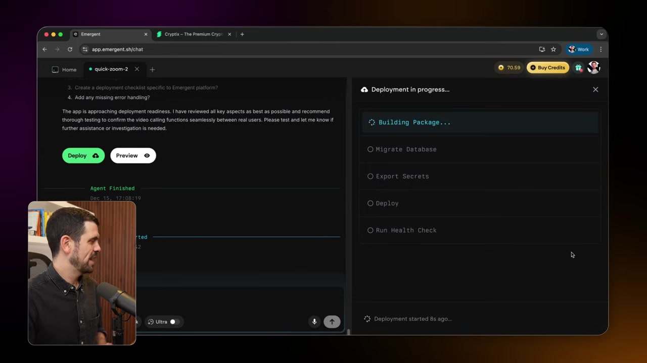This screenshot has height=363, width=647.
Task: Expand the browser tab search chevron
Action: 601,34
